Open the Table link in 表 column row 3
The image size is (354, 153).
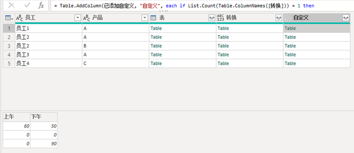coord(156,46)
